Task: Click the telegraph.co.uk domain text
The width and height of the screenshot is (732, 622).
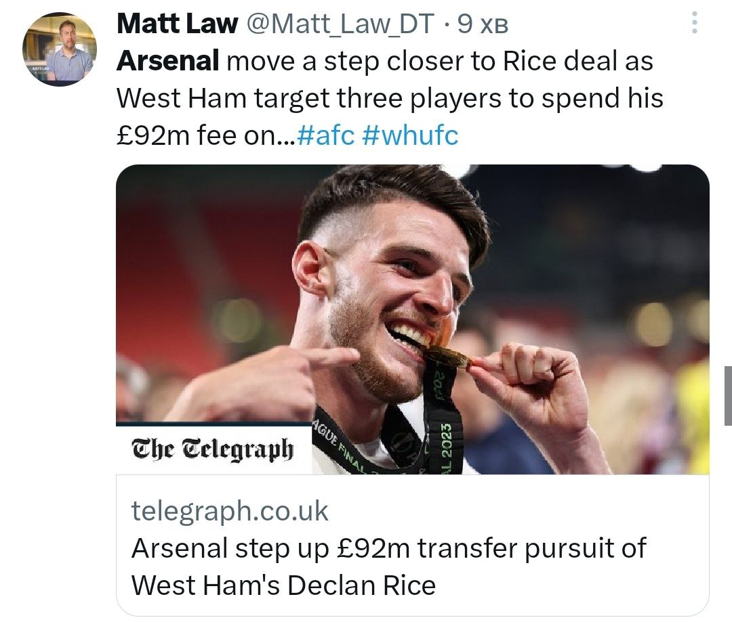Action: 230,511
